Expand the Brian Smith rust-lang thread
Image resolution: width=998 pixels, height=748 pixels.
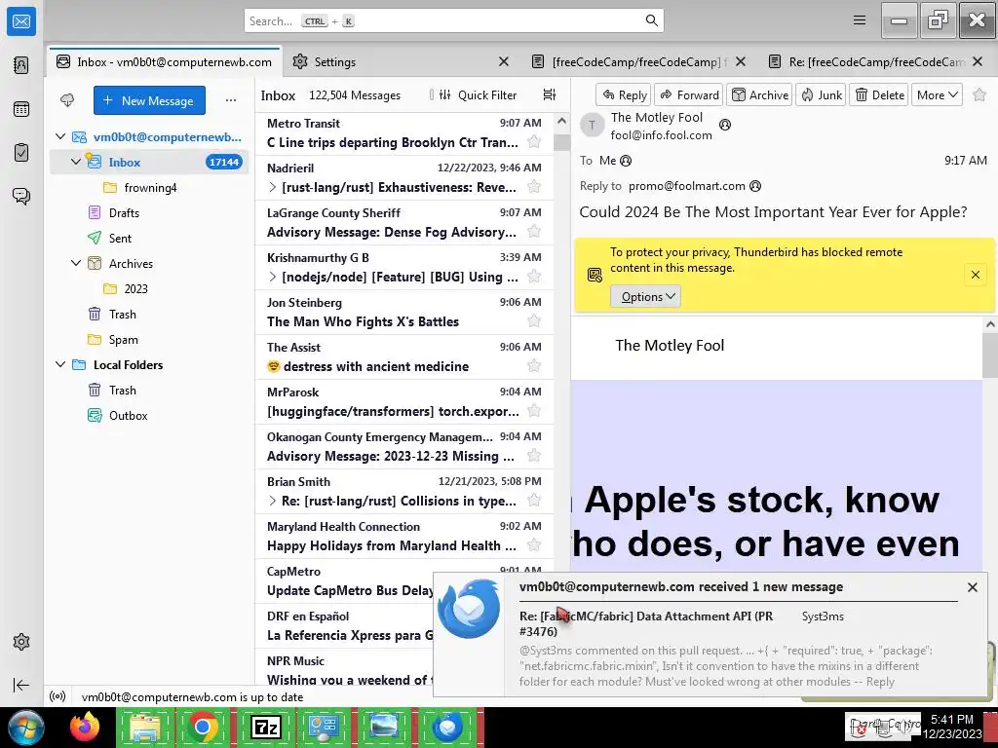pyautogui.click(x=273, y=501)
